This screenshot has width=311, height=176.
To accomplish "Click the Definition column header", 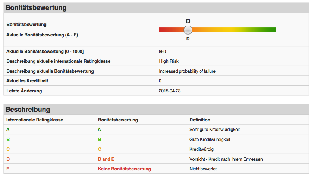I will 200,120.
